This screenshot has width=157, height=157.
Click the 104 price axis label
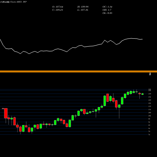pos(150,116)
